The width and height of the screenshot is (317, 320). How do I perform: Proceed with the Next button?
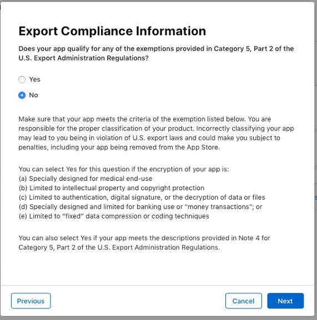285,301
